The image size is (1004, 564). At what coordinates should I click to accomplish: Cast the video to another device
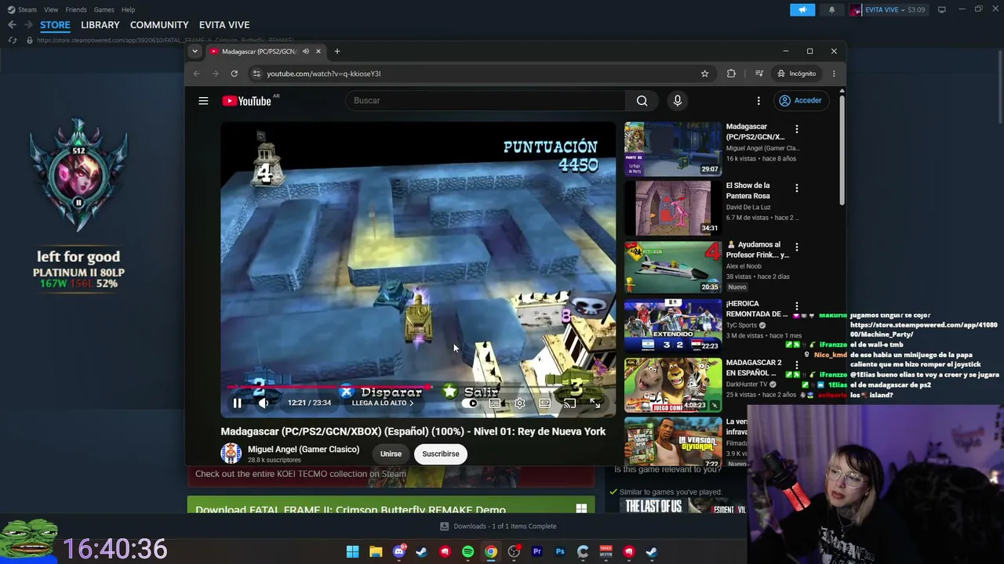pyautogui.click(x=569, y=403)
